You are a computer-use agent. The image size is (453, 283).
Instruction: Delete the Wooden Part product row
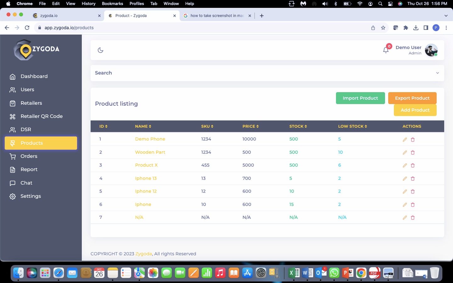coord(413,153)
